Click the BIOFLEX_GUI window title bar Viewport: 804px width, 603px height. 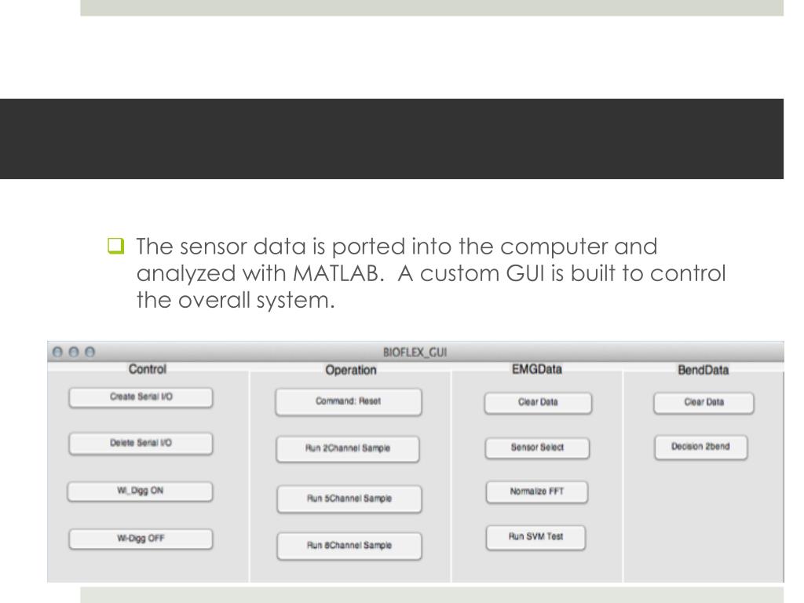(415, 352)
